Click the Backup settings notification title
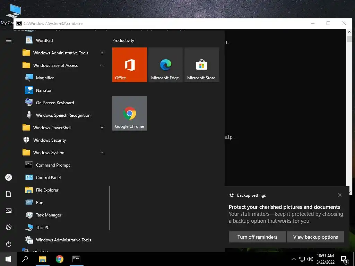This screenshot has width=355, height=266. 251,195
